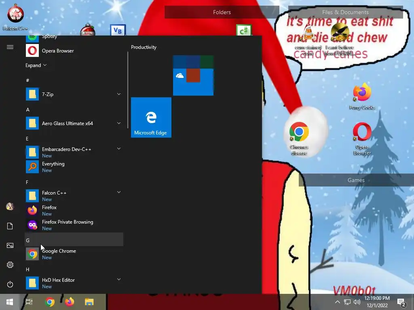The height and width of the screenshot is (310, 414).
Task: Open Settings gear in the Start sidebar
Action: pyautogui.click(x=10, y=265)
